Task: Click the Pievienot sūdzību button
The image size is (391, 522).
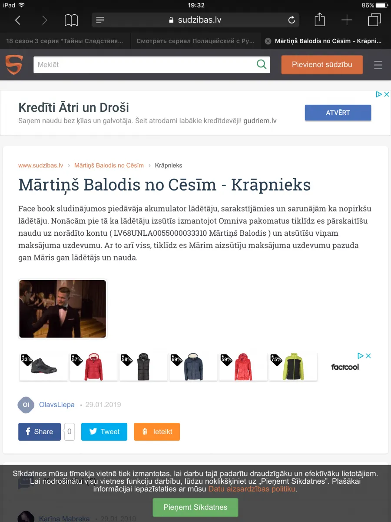Action: tap(322, 64)
